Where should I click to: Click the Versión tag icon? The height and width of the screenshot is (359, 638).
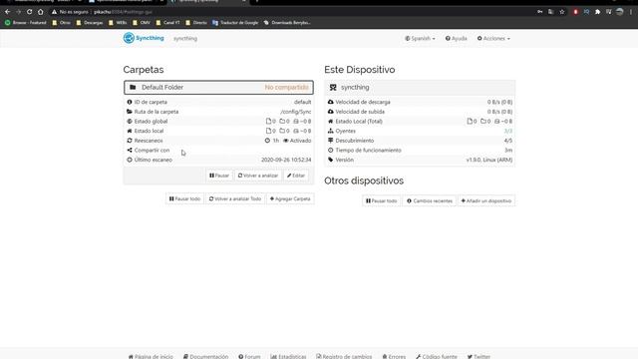[330, 160]
